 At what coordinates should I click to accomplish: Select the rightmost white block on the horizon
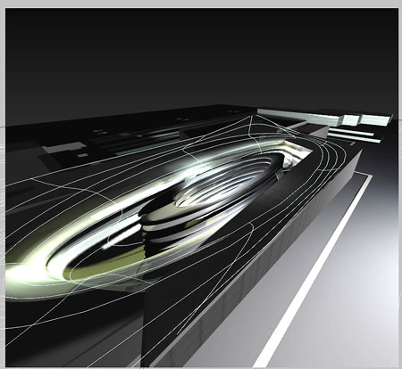[x=375, y=120]
